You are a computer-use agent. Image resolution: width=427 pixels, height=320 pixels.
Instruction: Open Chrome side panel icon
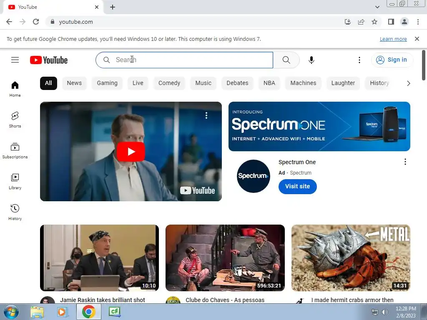pos(391,22)
